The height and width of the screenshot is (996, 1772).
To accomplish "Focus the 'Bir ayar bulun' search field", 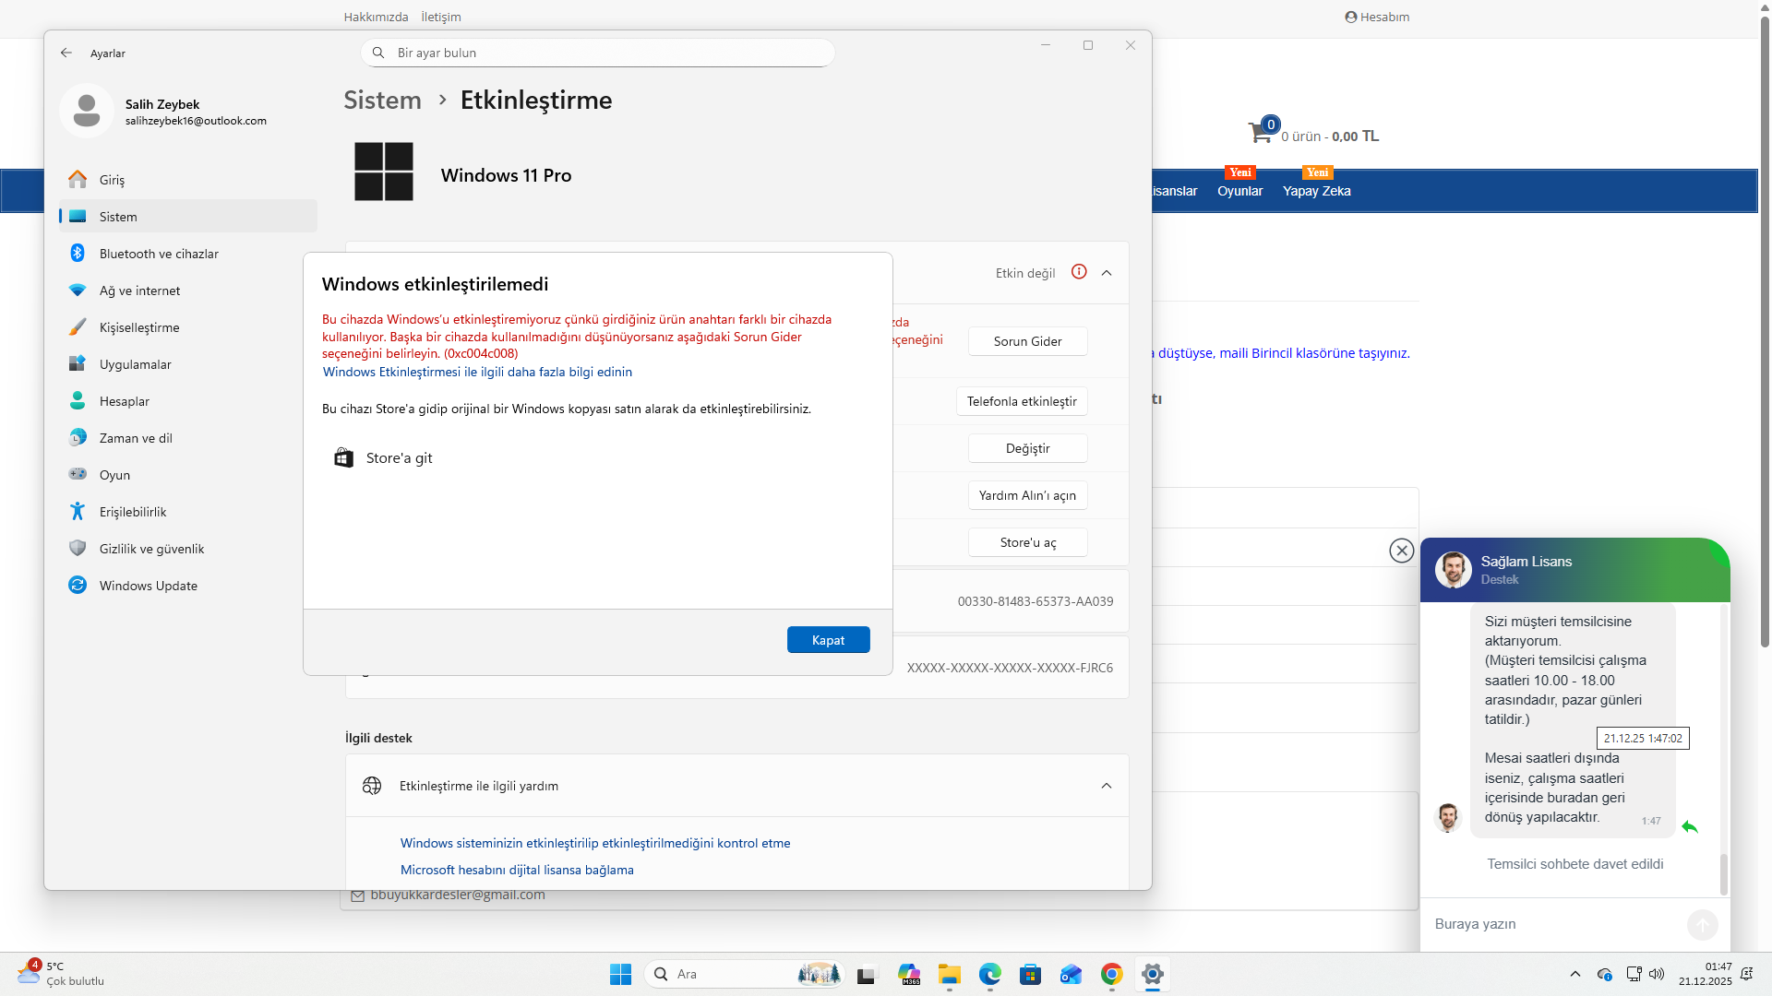I will pos(598,53).
